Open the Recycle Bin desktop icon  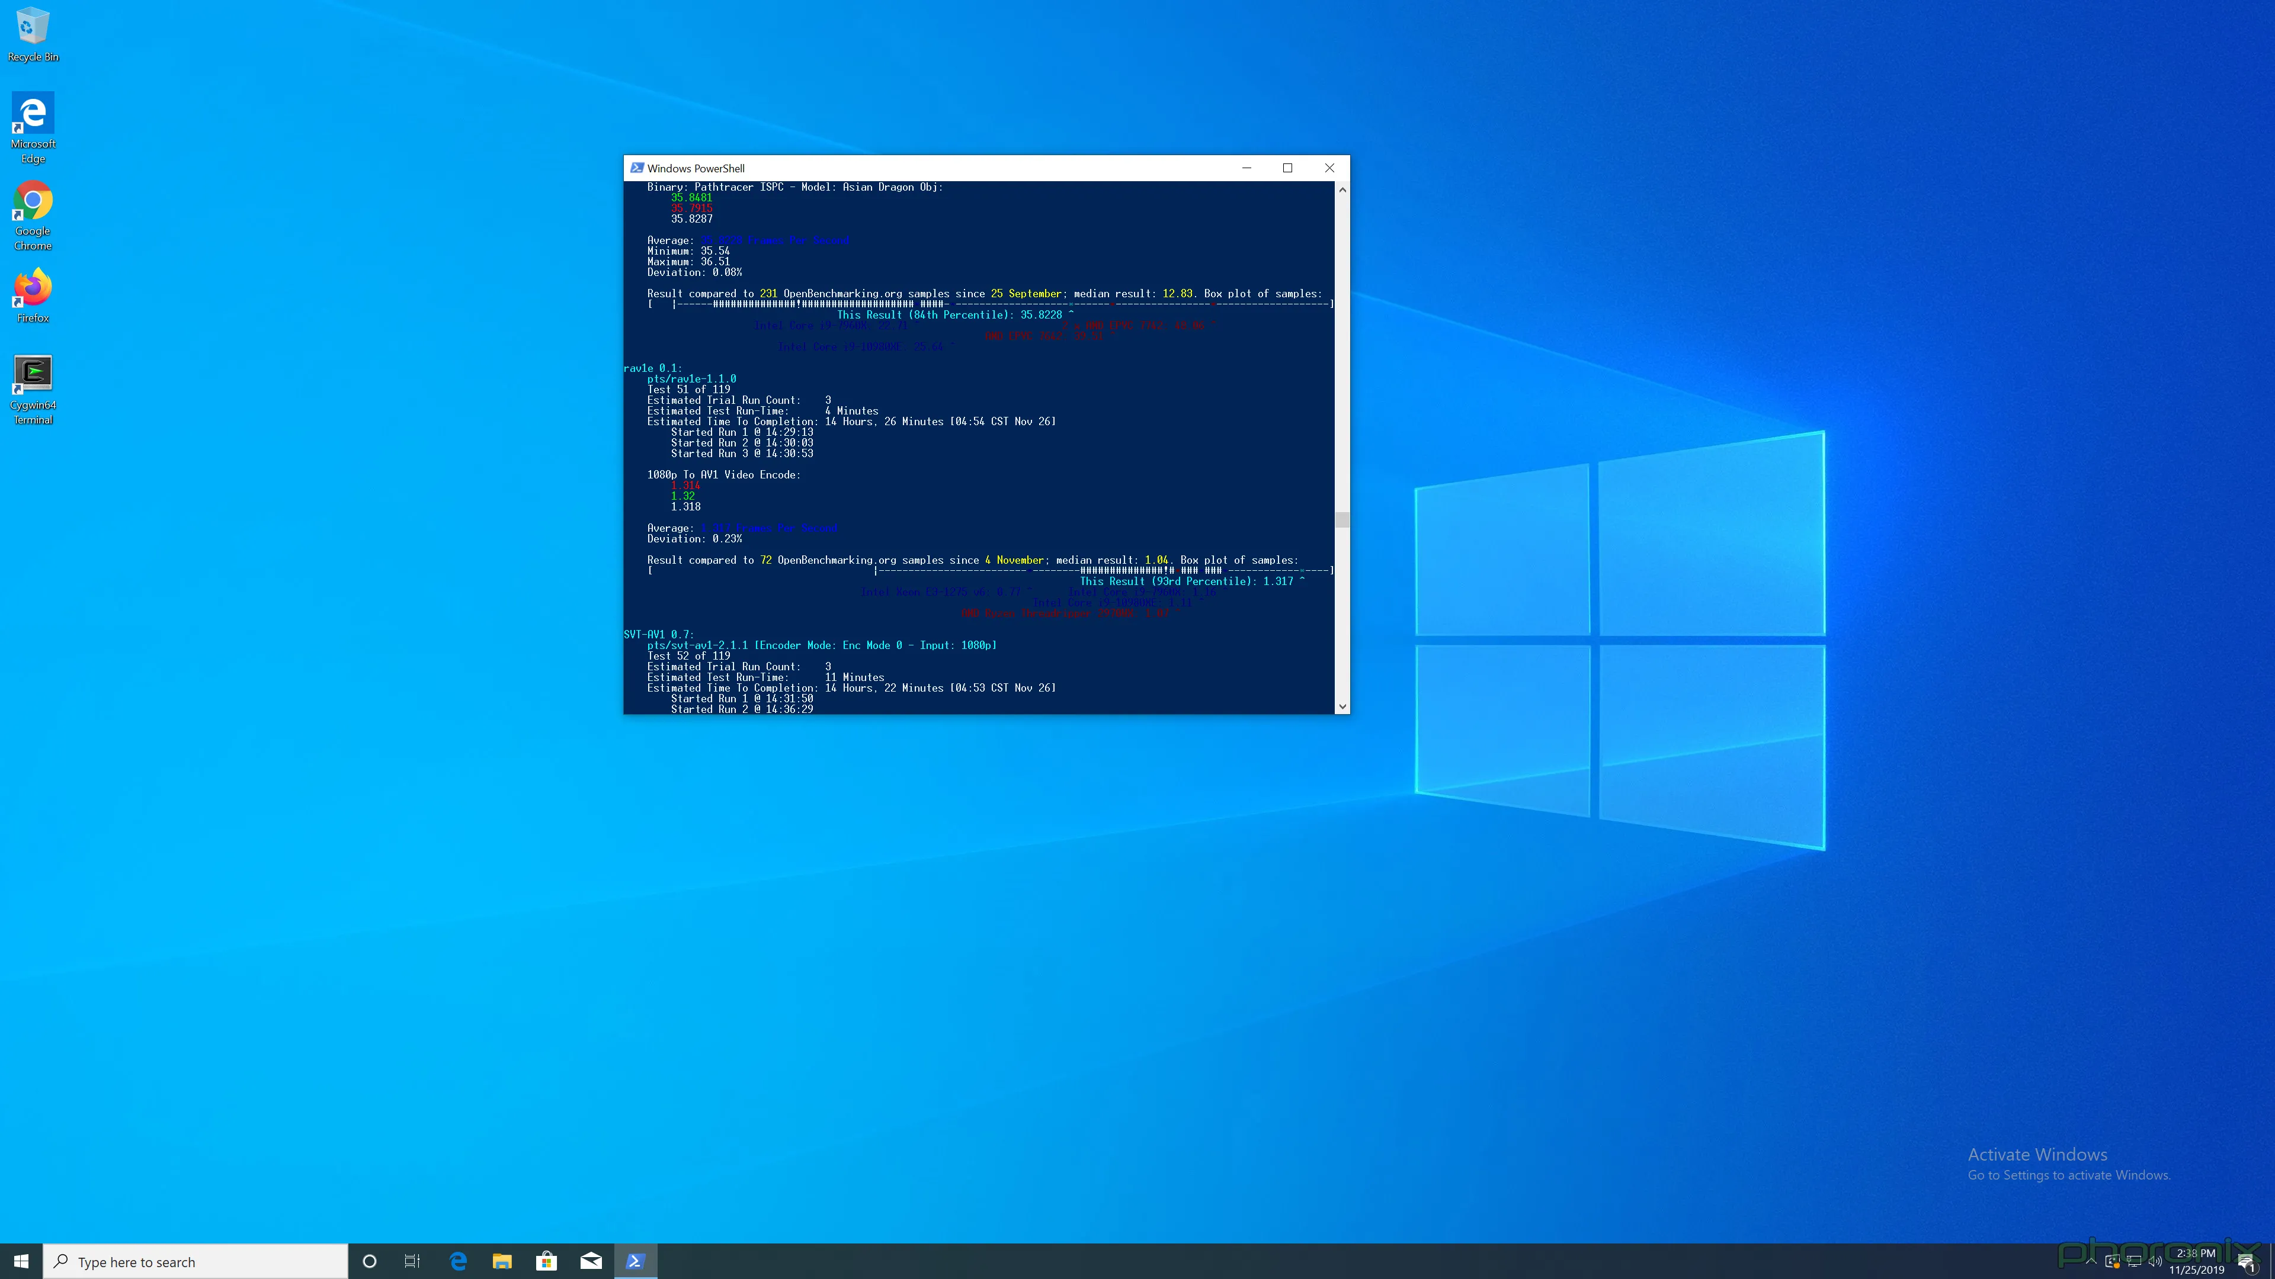tap(33, 36)
